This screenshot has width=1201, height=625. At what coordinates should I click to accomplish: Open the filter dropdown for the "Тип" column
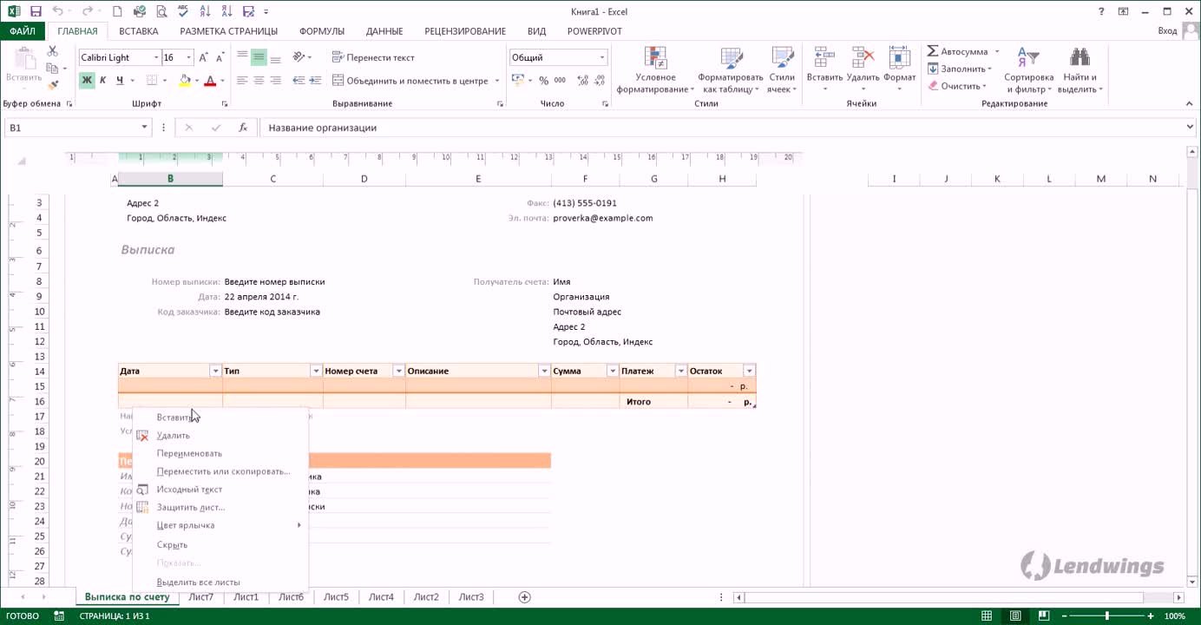click(x=316, y=372)
